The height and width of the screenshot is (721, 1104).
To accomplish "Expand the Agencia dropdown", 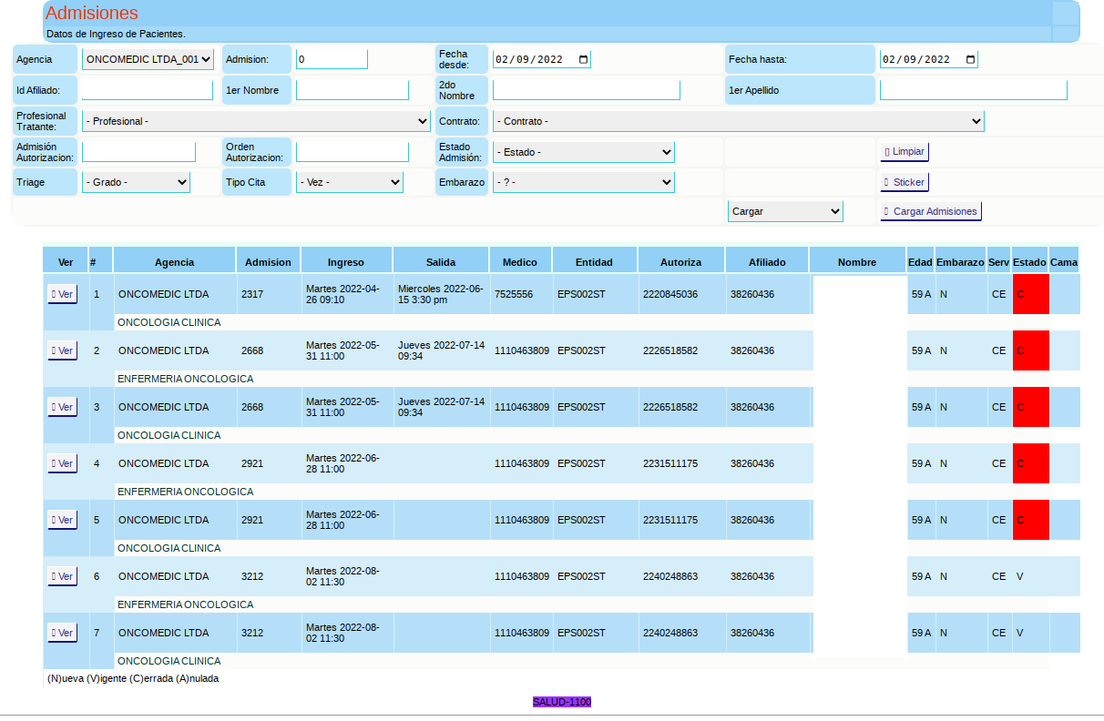I will [148, 59].
